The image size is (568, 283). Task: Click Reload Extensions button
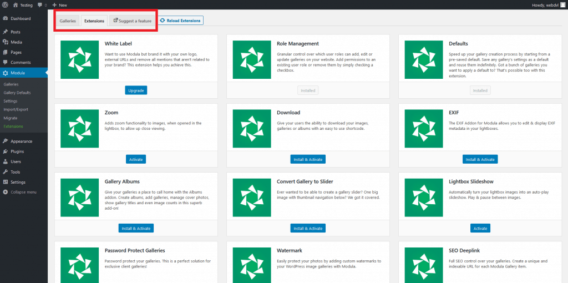tap(180, 21)
